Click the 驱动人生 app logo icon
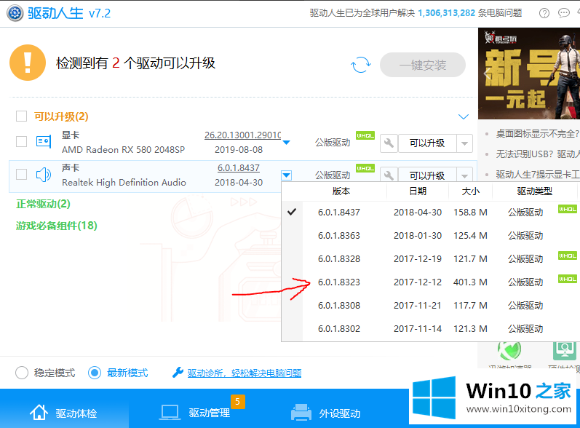 tap(12, 13)
